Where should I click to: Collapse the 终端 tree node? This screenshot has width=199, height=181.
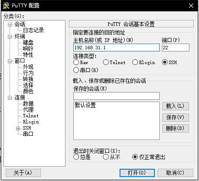click(10, 37)
